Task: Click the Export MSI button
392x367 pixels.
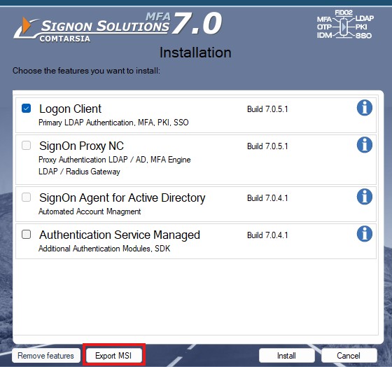Action: click(113, 356)
